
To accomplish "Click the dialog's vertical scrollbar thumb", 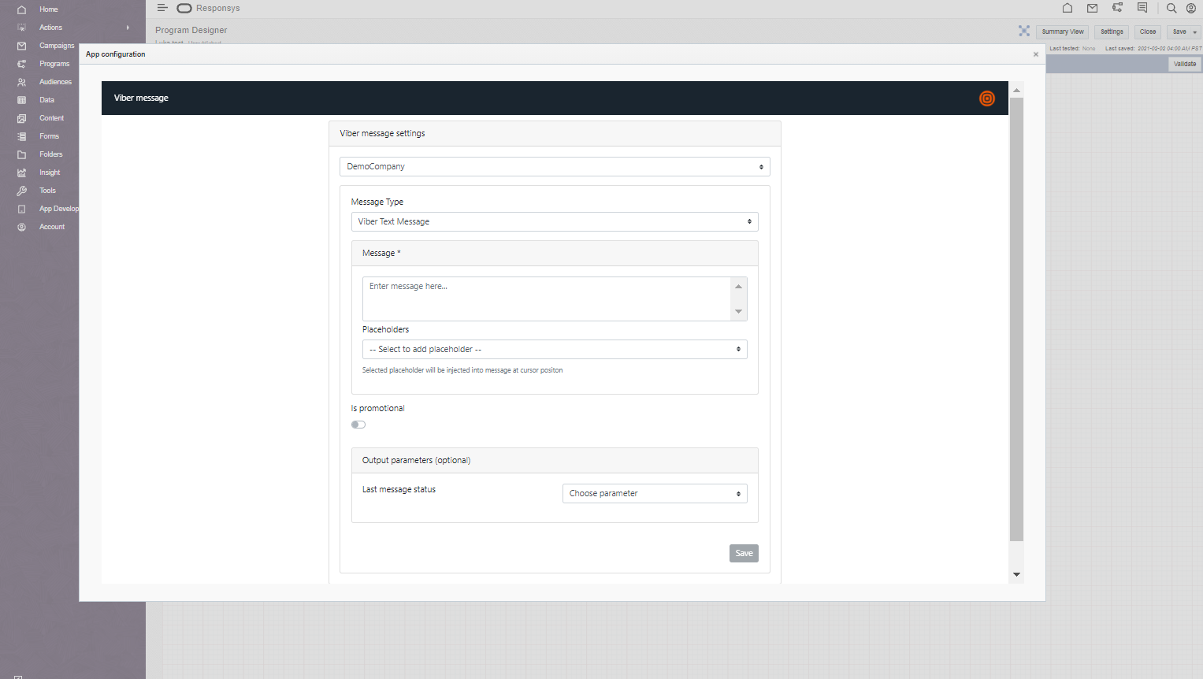I will coord(1016,315).
